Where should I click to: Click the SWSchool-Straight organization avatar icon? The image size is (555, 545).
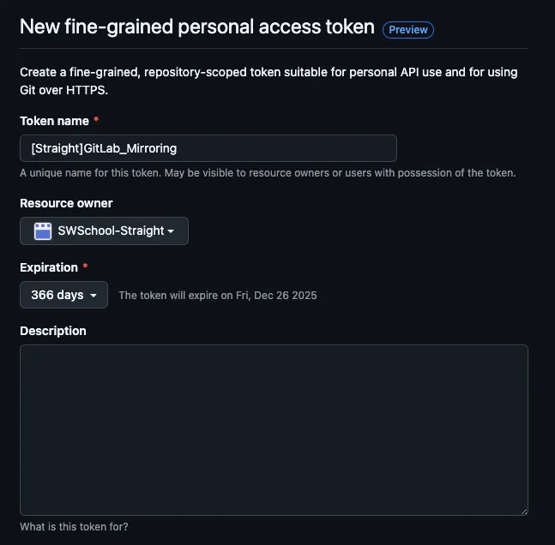tap(43, 231)
